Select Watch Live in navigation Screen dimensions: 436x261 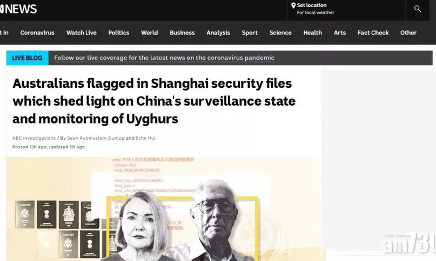click(x=82, y=33)
